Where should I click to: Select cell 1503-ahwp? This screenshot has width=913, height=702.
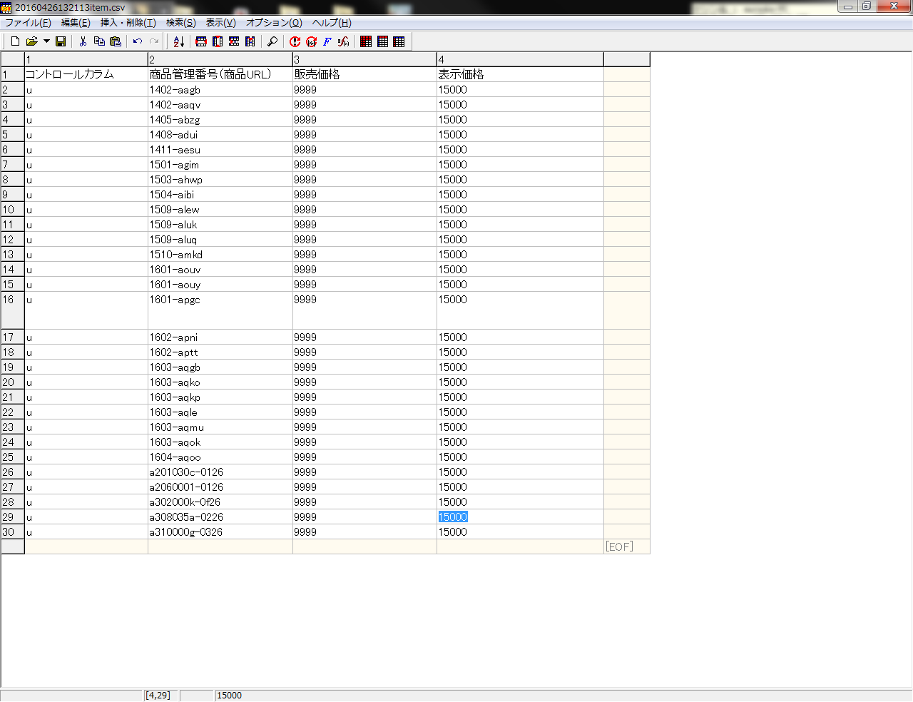[220, 180]
